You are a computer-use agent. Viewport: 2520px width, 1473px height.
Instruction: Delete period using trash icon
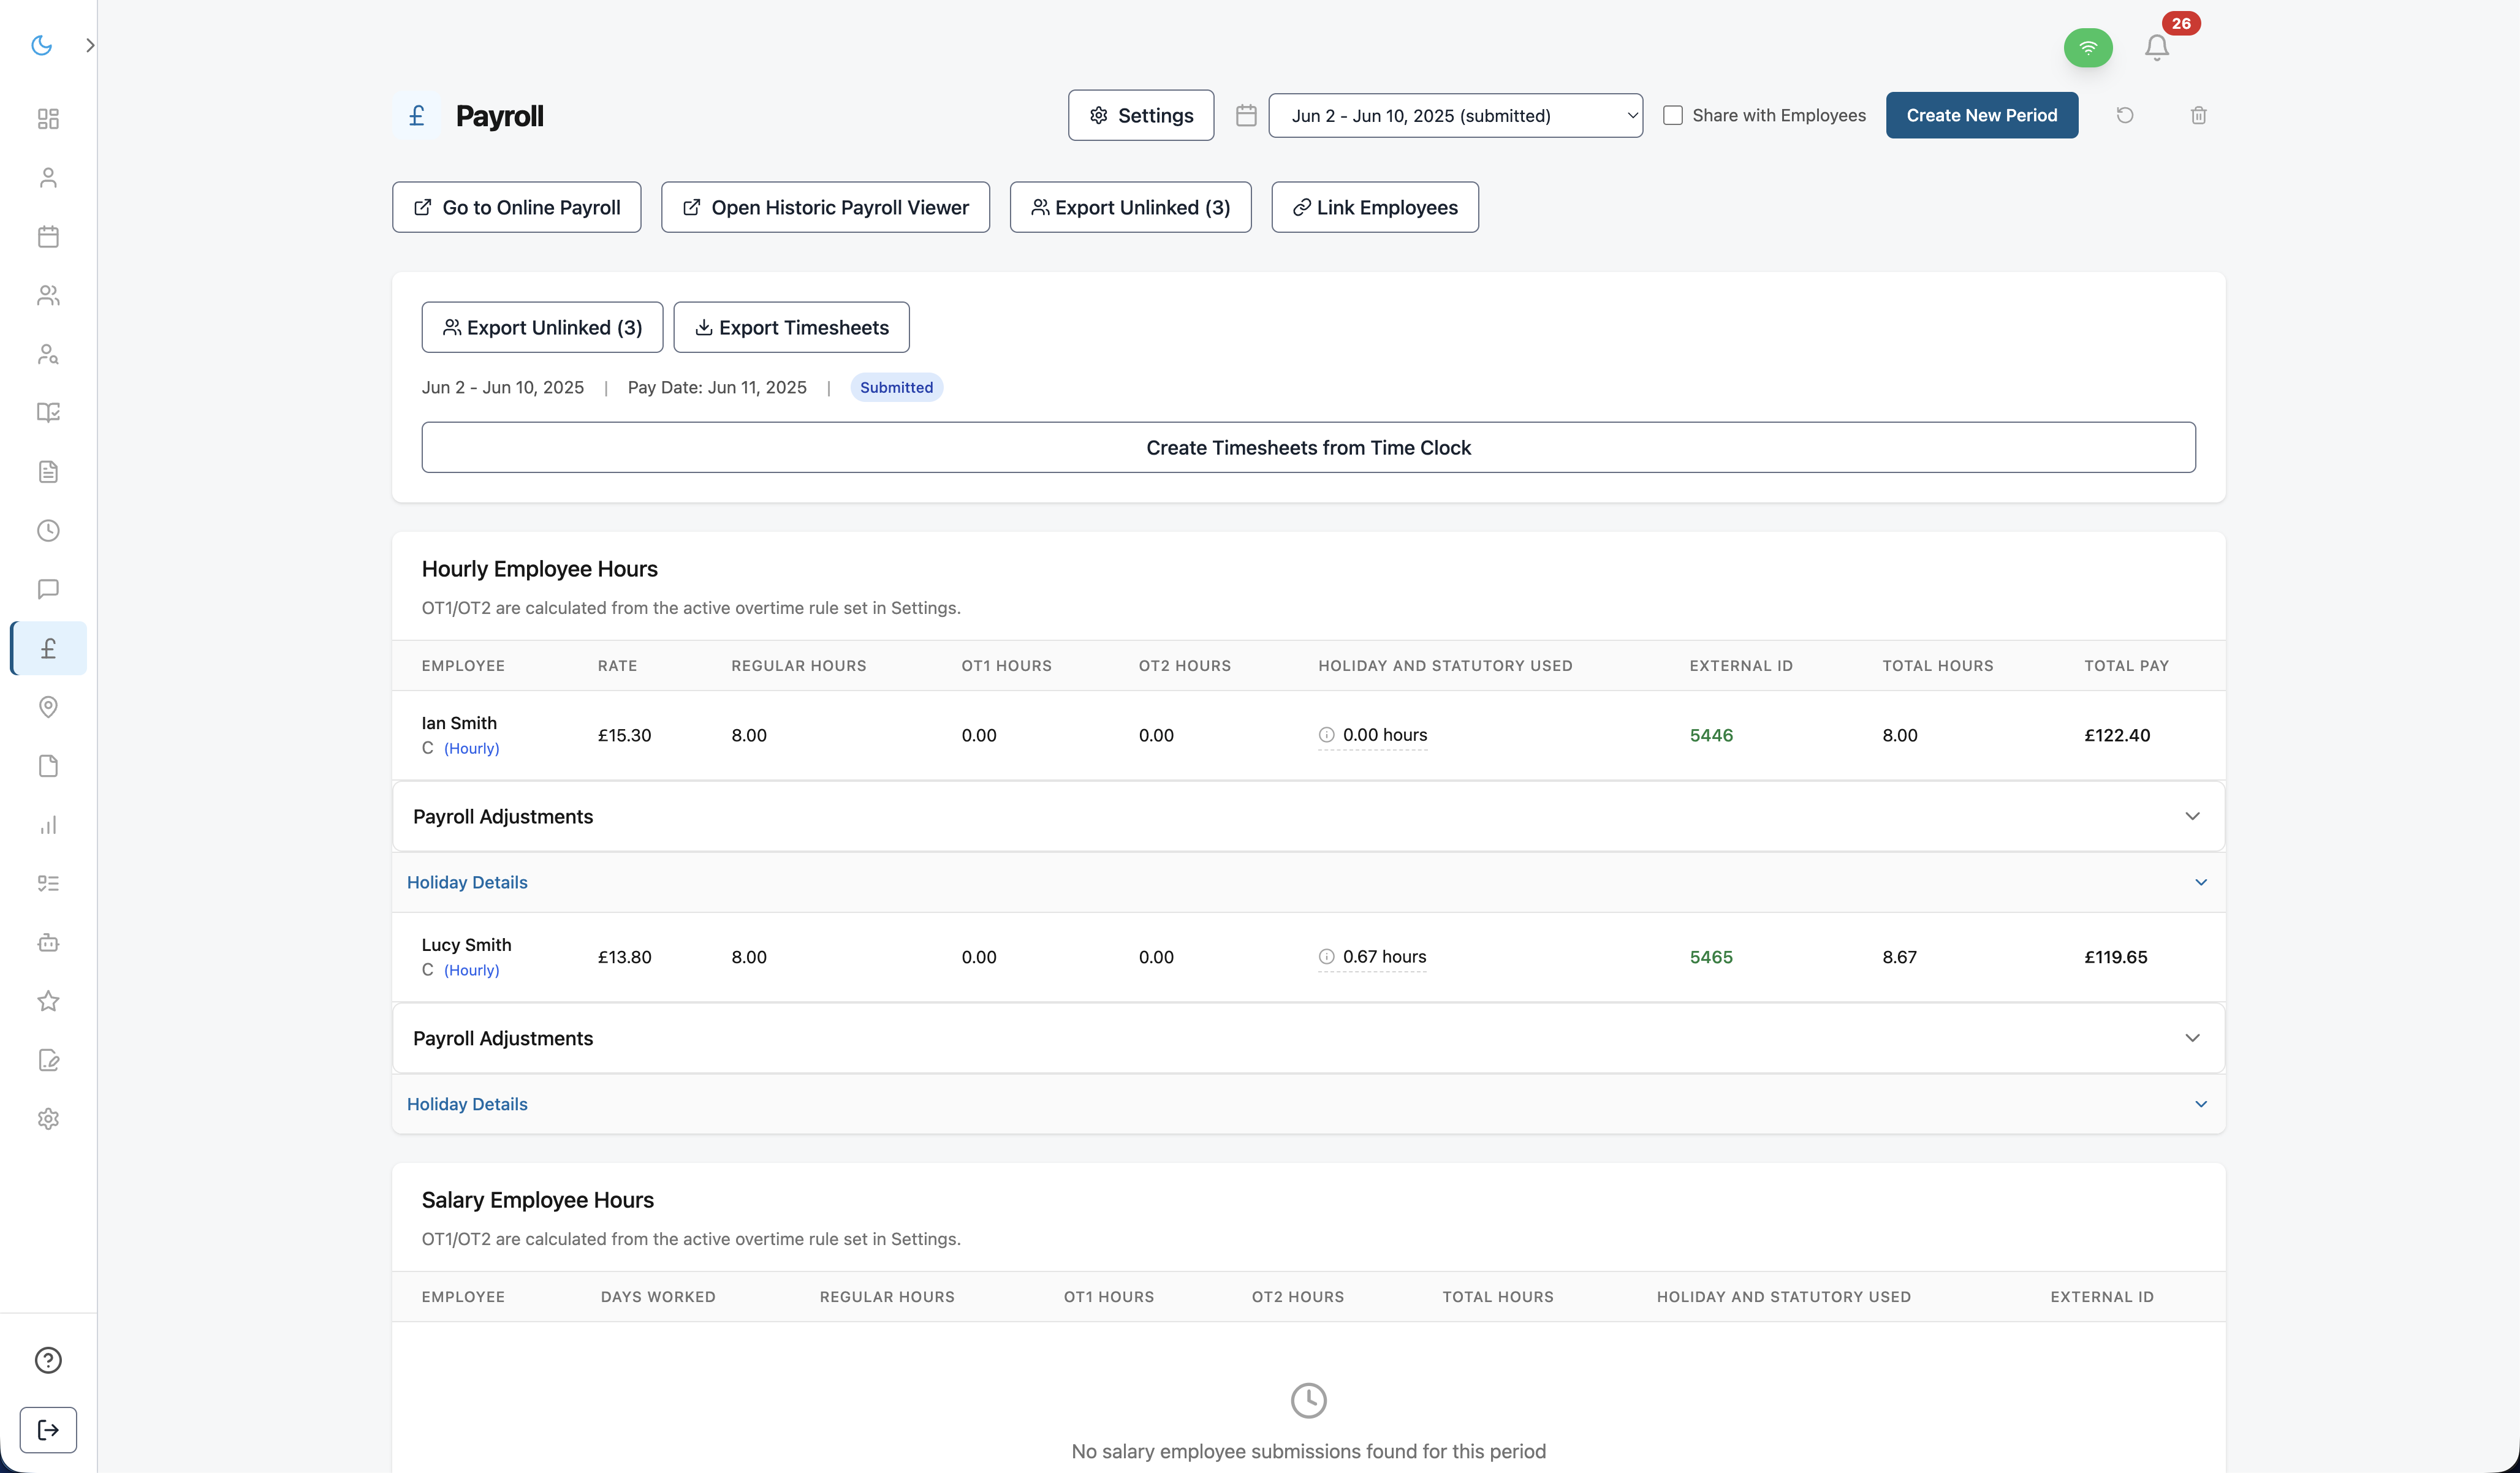2198,115
